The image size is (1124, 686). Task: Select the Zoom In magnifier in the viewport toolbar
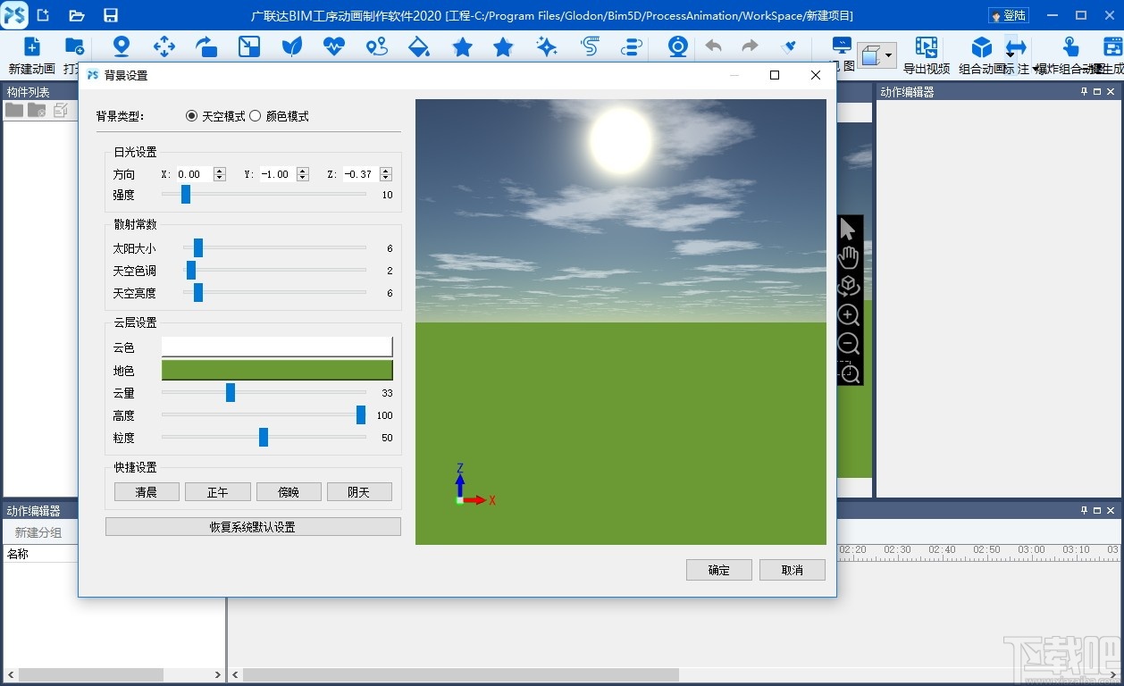(x=848, y=314)
